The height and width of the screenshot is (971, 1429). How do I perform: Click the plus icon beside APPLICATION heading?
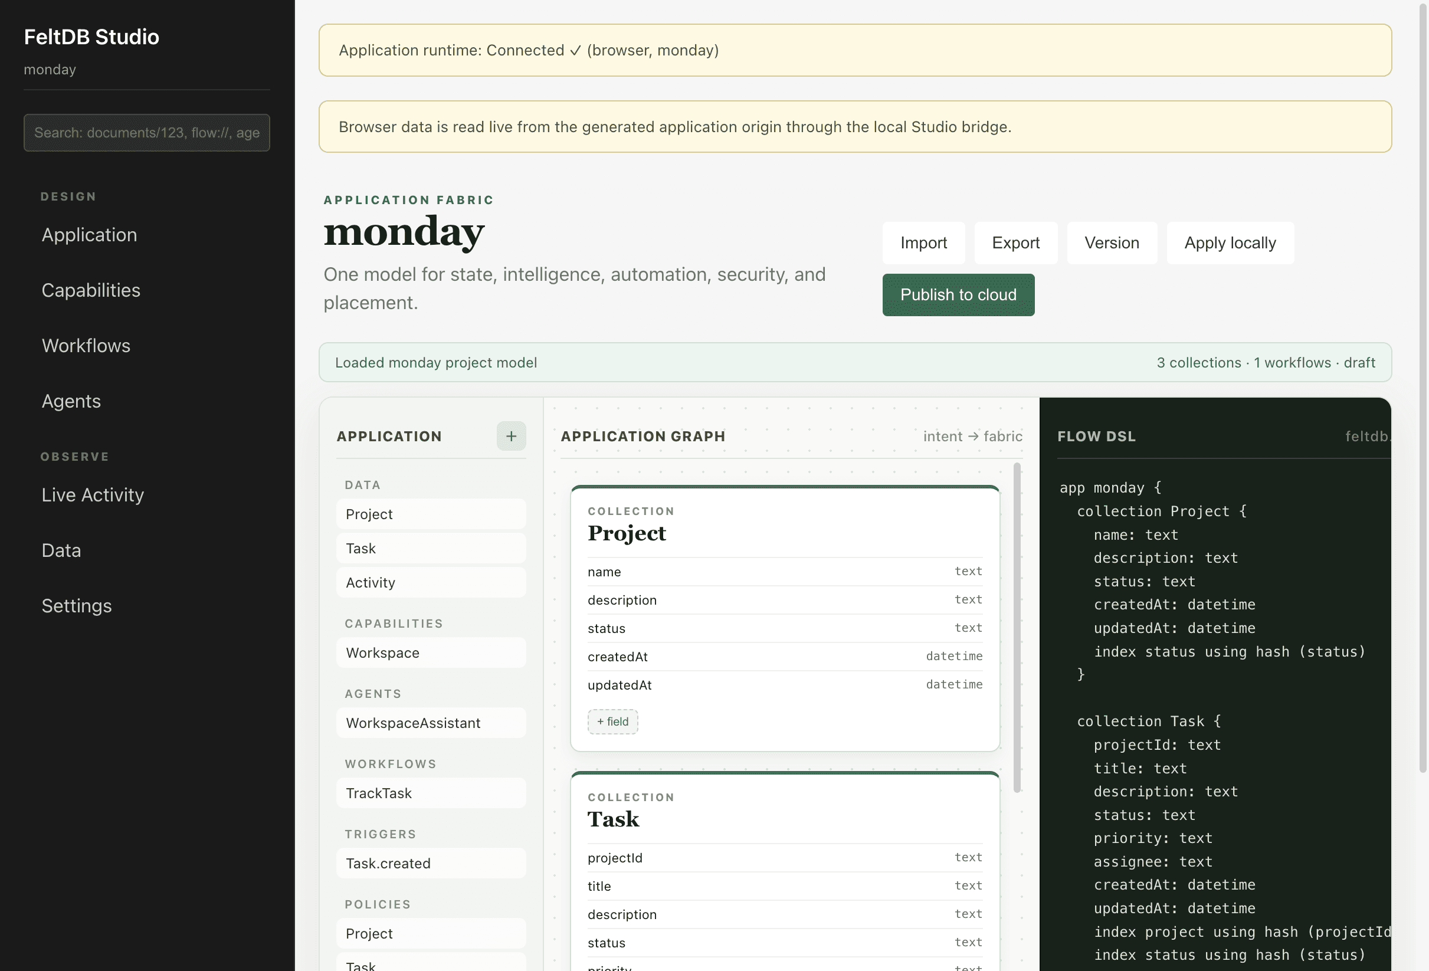click(x=511, y=436)
